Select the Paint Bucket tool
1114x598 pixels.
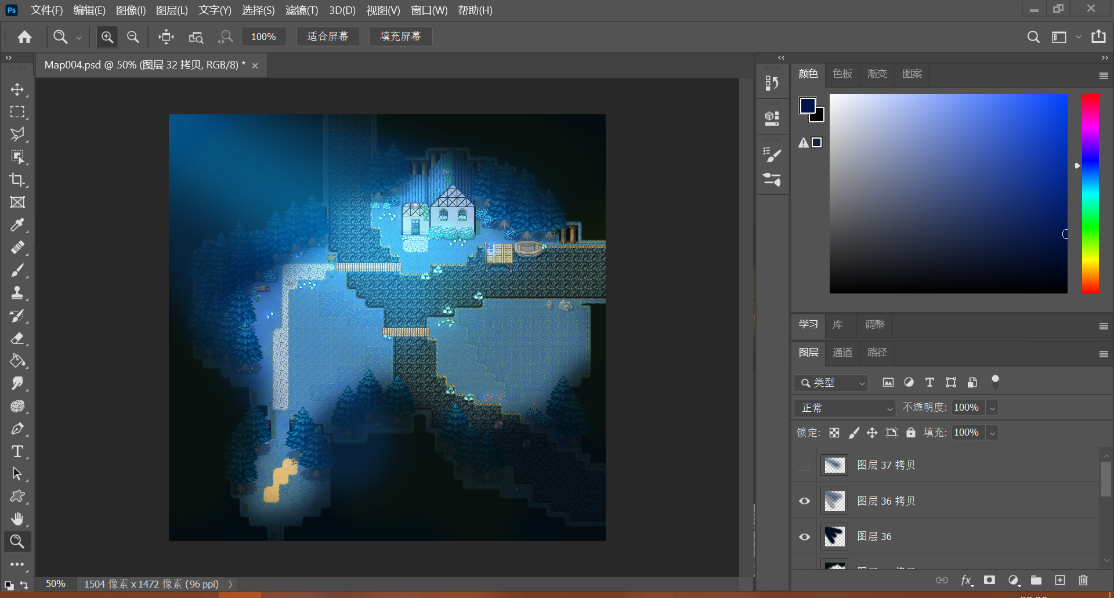click(17, 361)
